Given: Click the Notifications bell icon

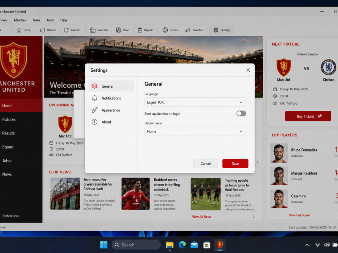Looking at the screenshot, I should pos(94,98).
